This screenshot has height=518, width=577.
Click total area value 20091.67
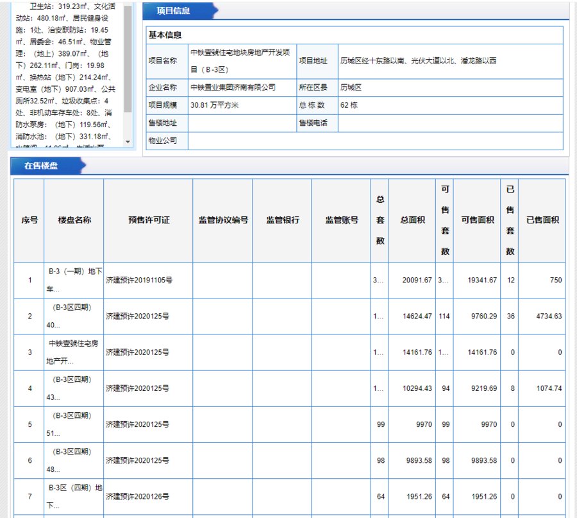[x=417, y=281]
